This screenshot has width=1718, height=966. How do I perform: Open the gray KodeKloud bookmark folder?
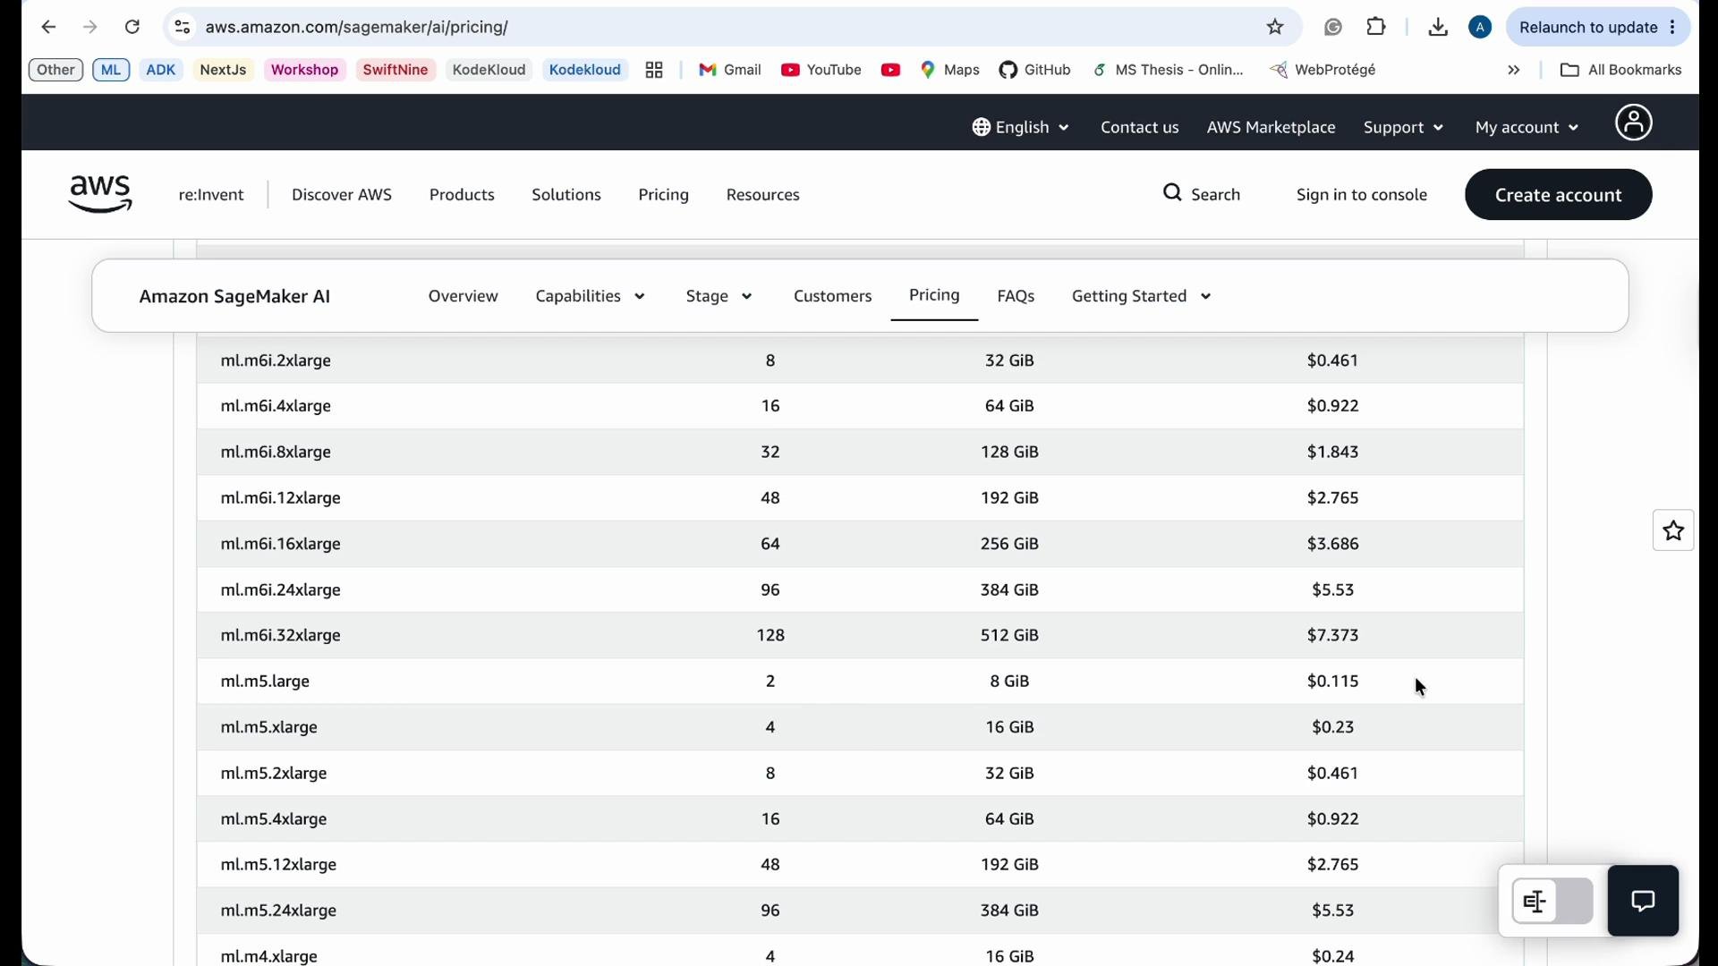[489, 70]
